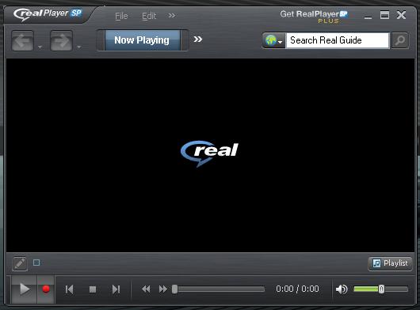
Task: Open the back history dropdown arrow
Action: point(40,47)
